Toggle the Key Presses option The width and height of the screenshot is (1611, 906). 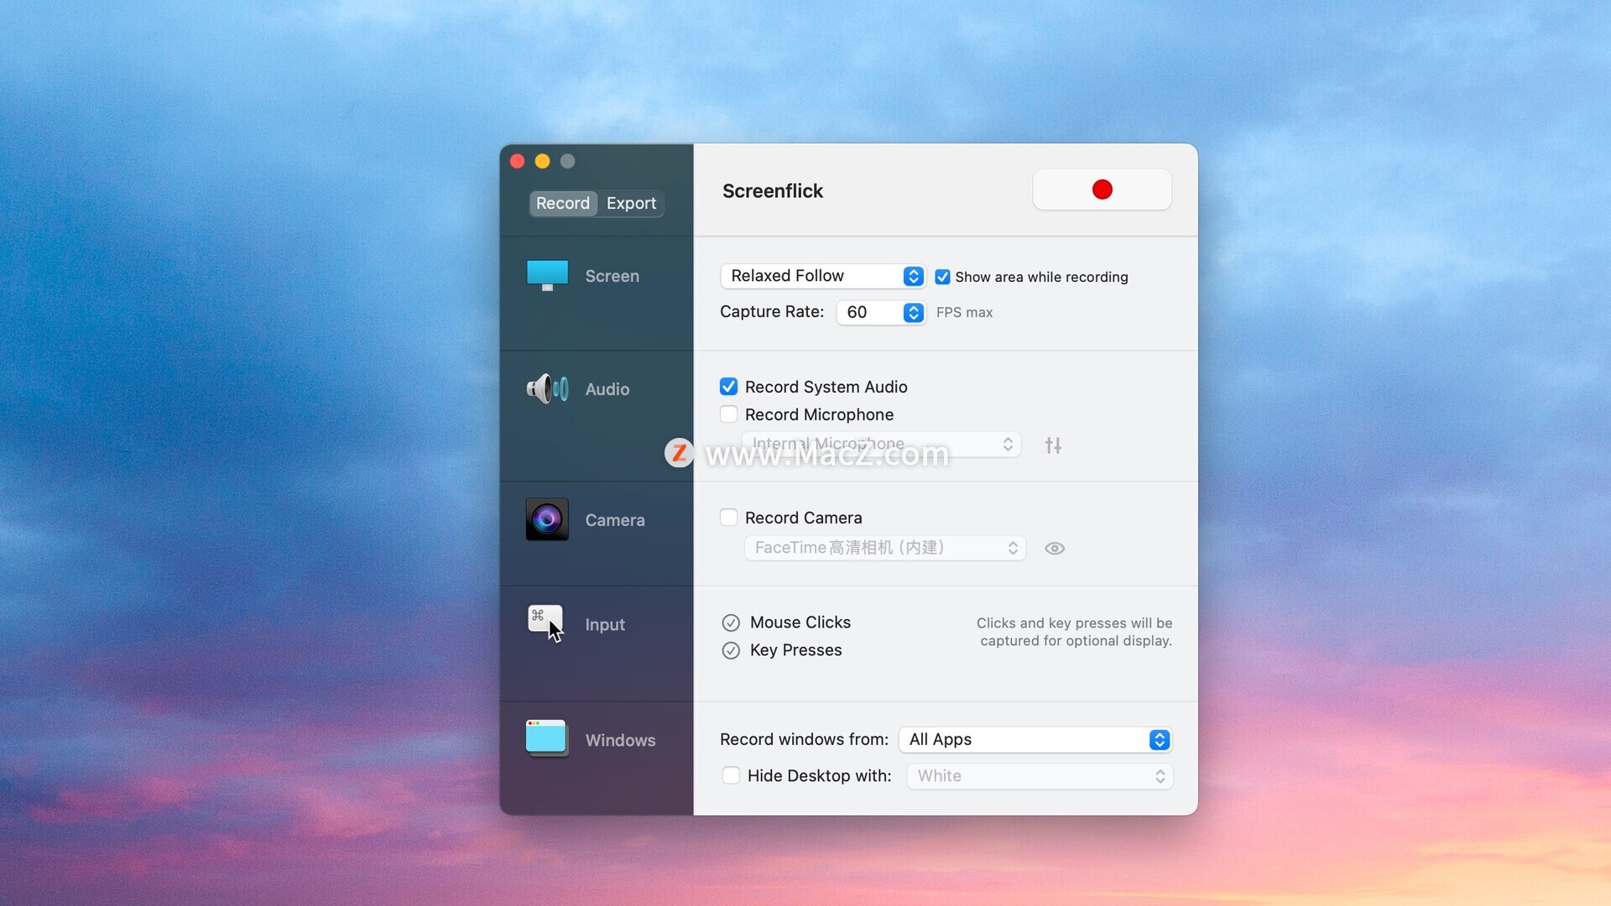(x=731, y=650)
